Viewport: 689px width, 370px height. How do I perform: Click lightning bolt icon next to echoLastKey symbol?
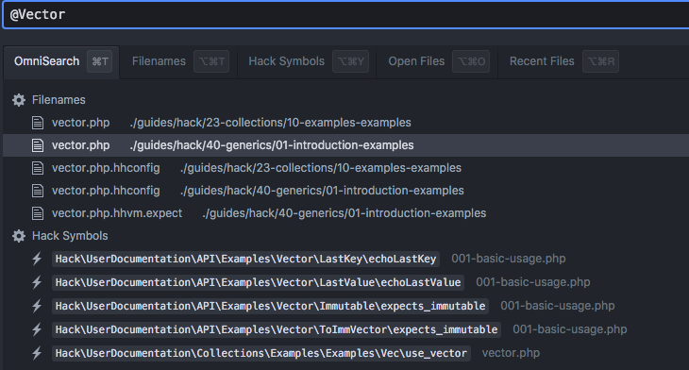coord(37,259)
